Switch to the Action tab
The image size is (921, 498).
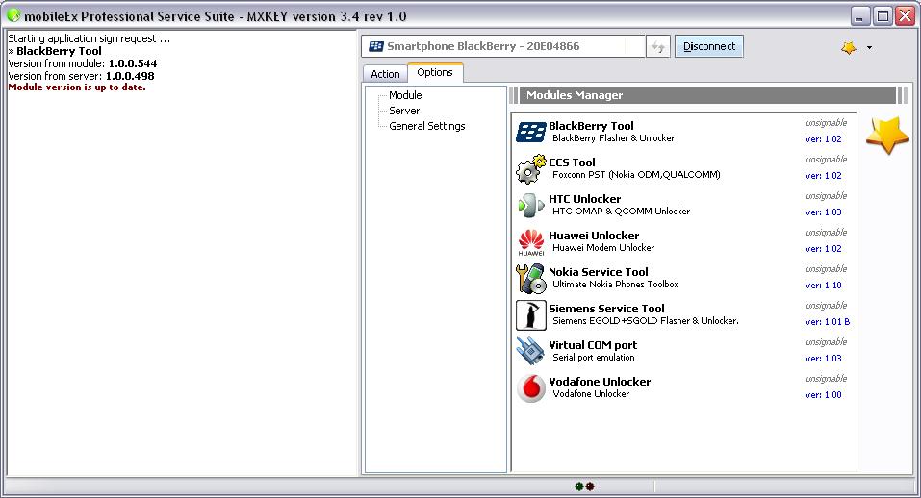385,74
